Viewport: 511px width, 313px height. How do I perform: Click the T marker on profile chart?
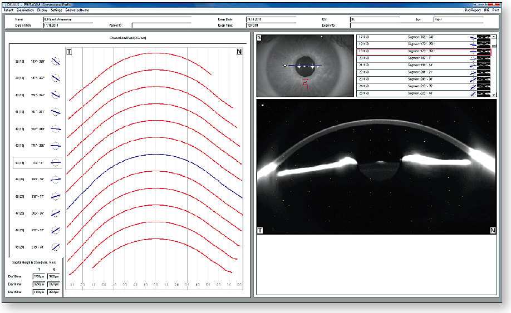69,51
